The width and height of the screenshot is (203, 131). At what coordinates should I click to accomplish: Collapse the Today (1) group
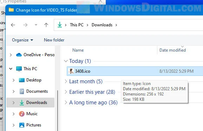(66, 61)
